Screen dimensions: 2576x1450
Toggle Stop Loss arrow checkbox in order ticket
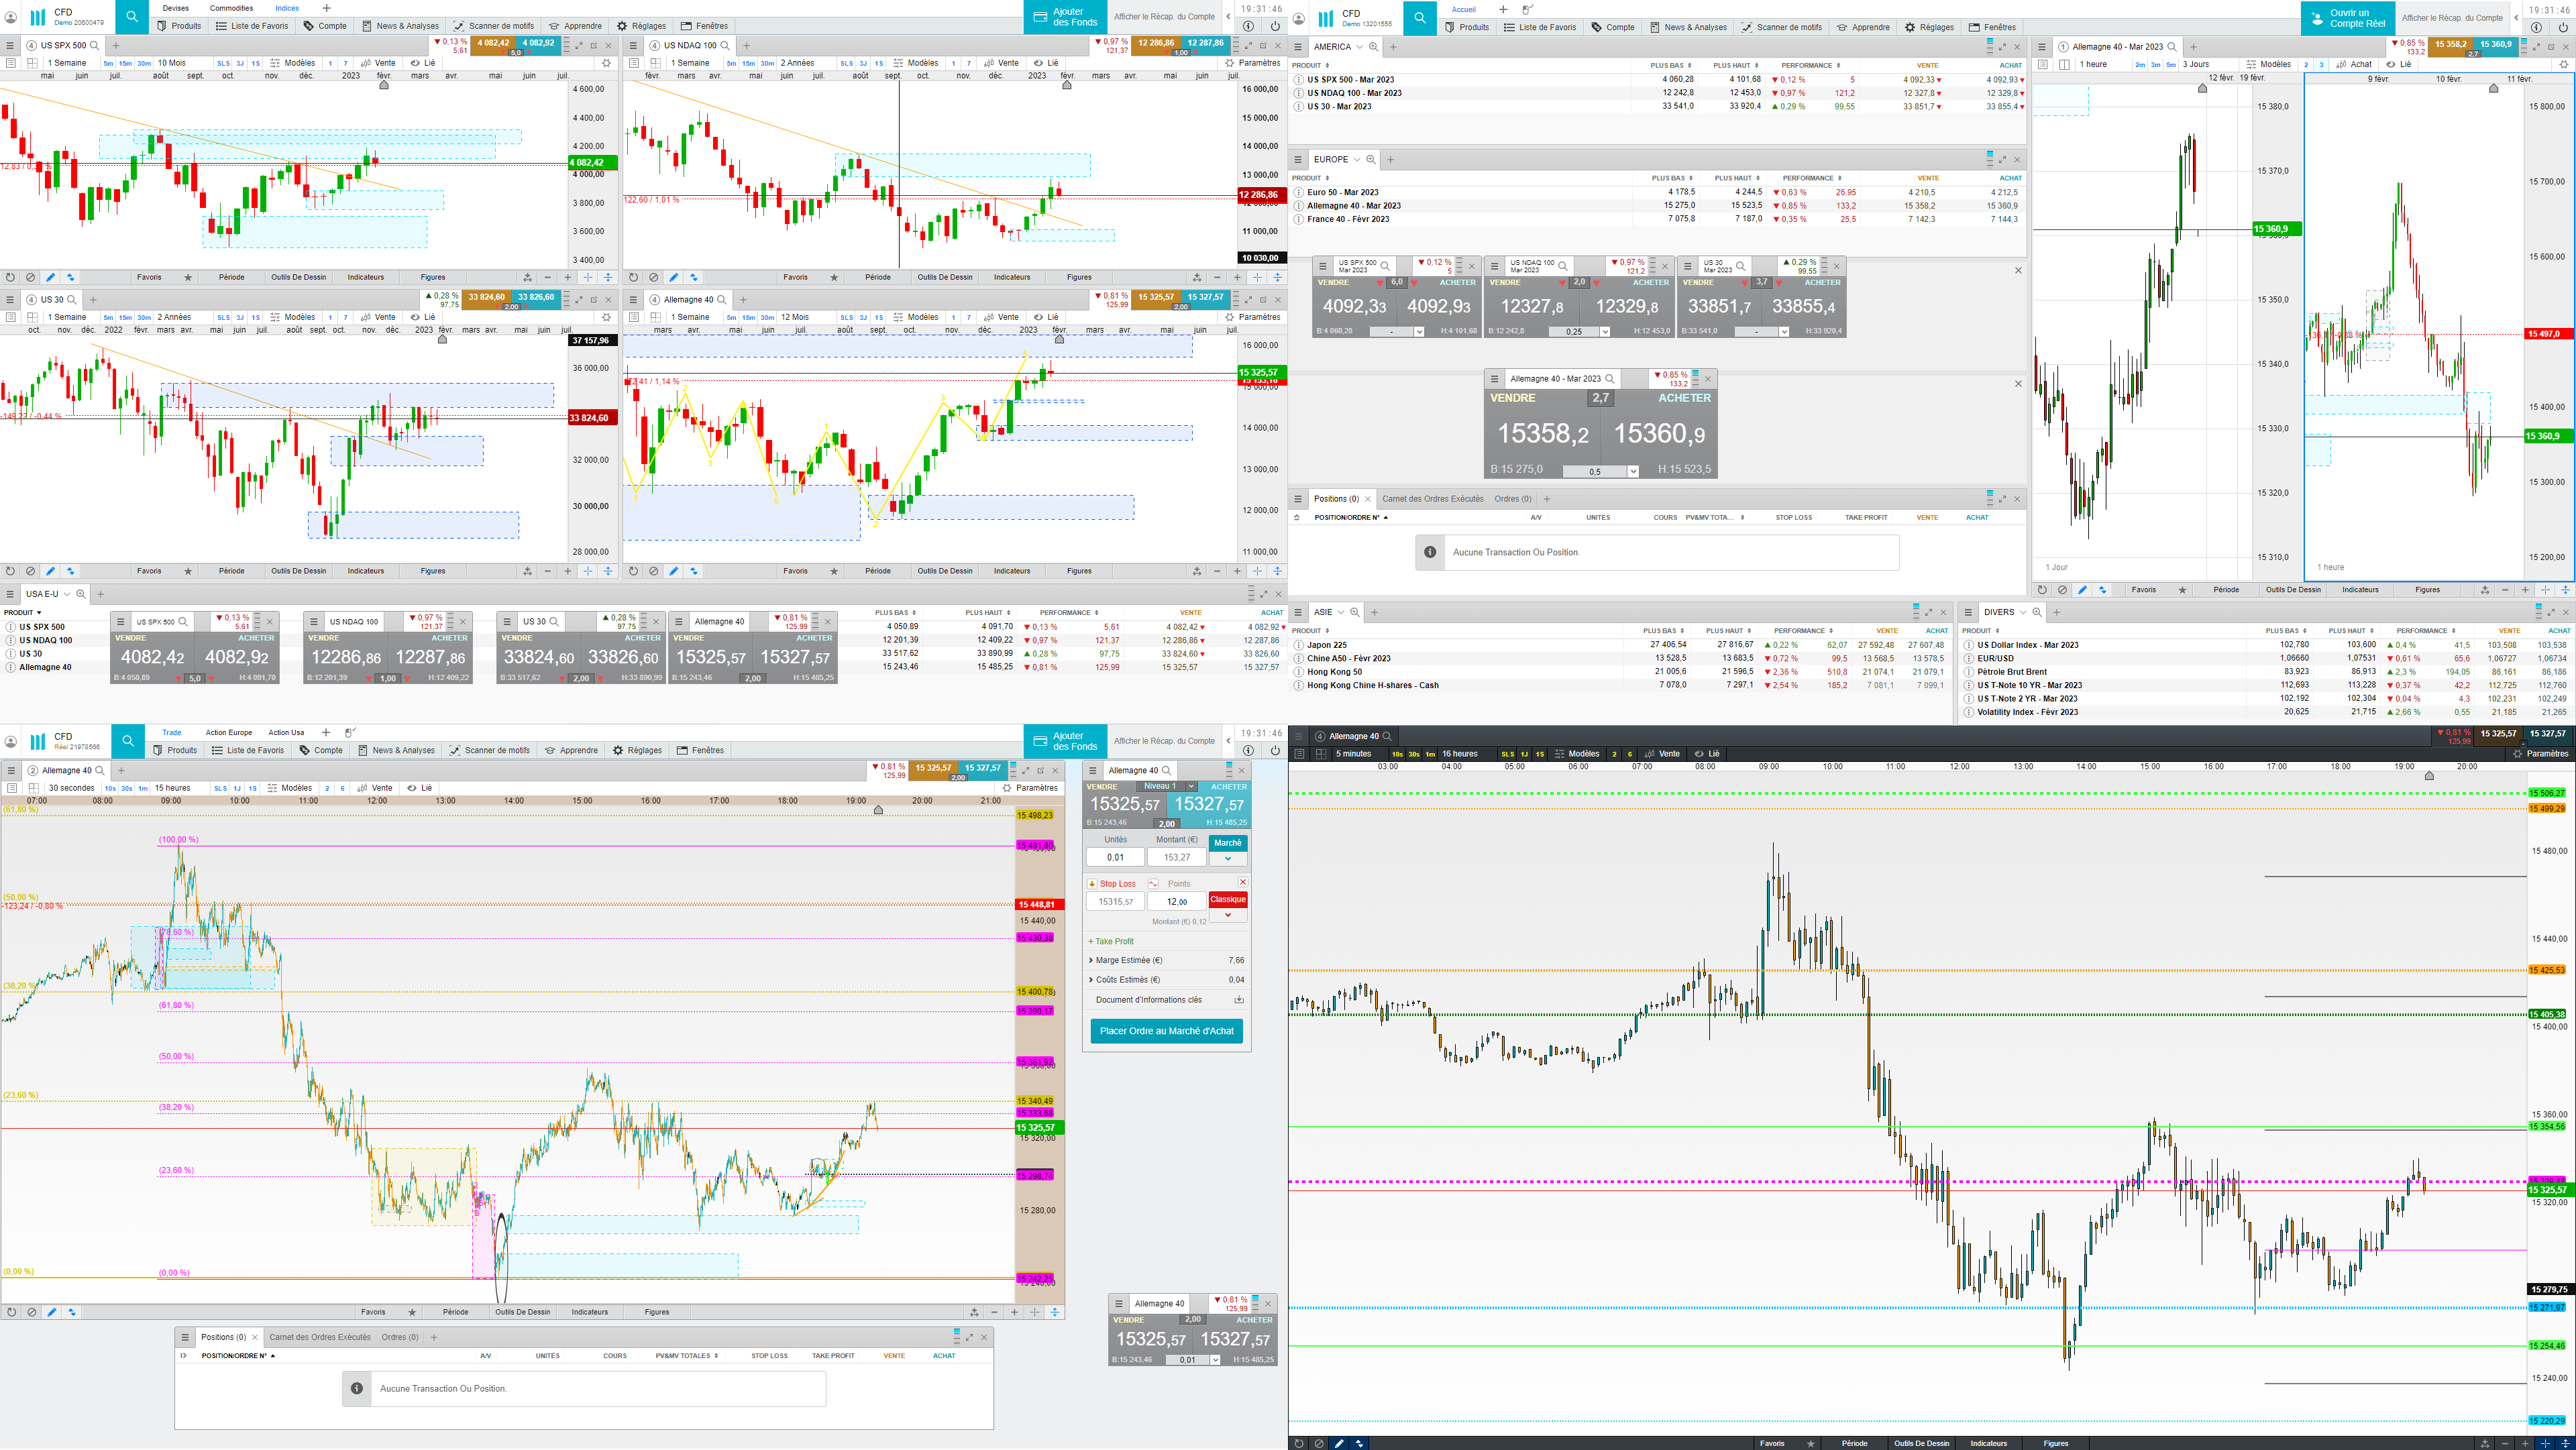pyautogui.click(x=1092, y=884)
